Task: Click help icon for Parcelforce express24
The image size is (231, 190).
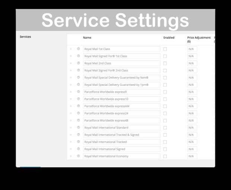Action: pos(78,113)
